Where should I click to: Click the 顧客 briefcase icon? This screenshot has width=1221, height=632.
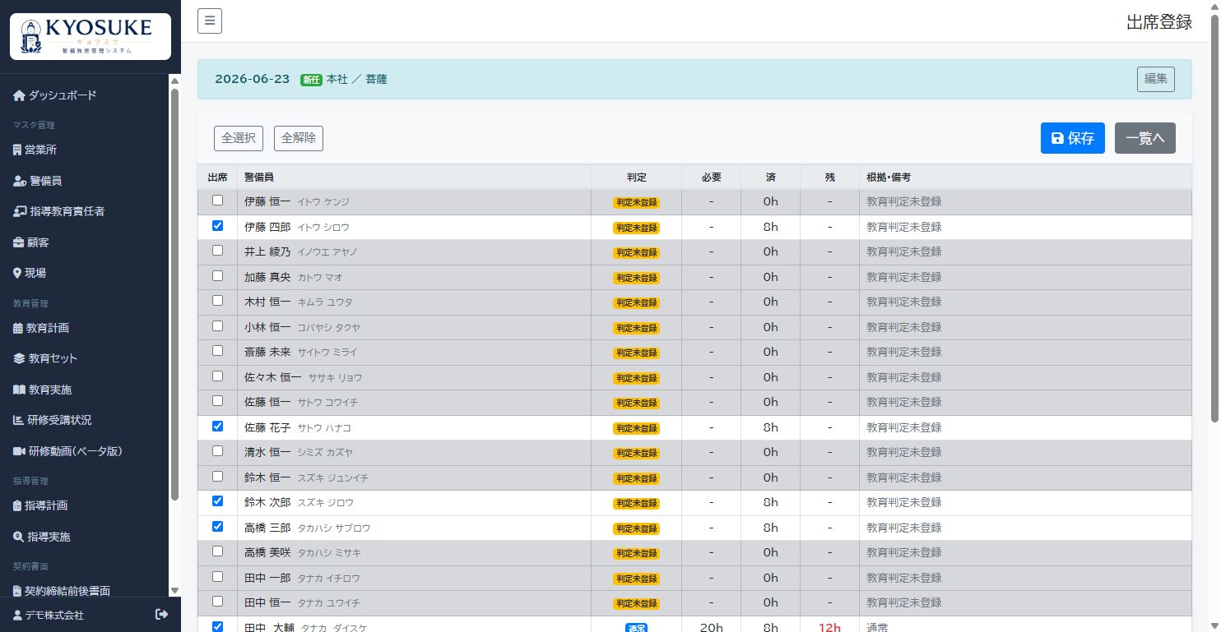[18, 242]
